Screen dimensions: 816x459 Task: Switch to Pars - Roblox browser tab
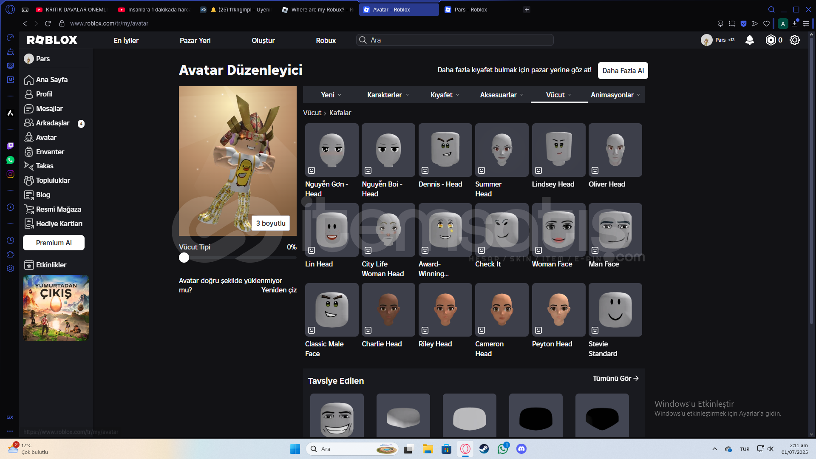tap(480, 9)
